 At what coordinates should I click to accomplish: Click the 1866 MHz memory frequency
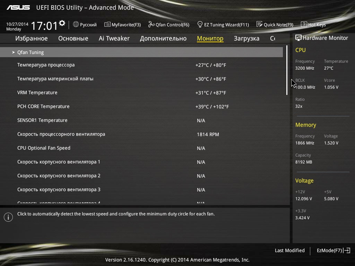305,143
